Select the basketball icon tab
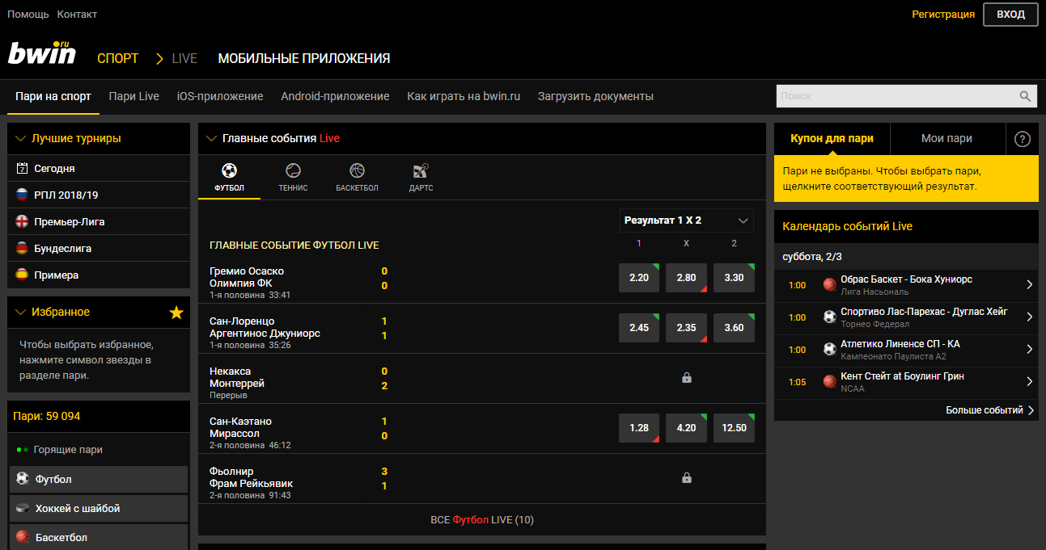The width and height of the screenshot is (1046, 550). coord(357,170)
